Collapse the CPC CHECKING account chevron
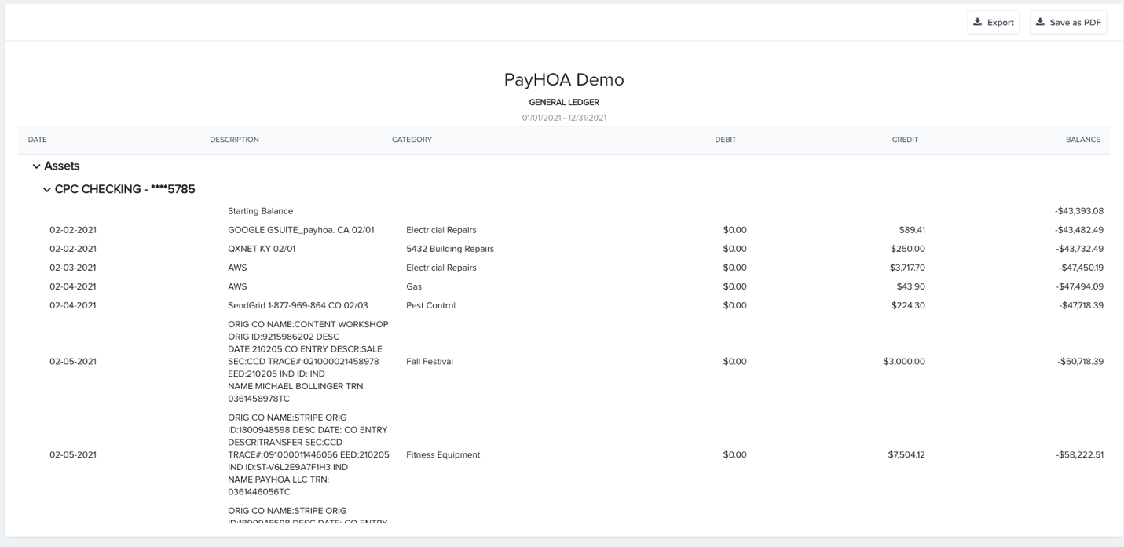 coord(47,190)
